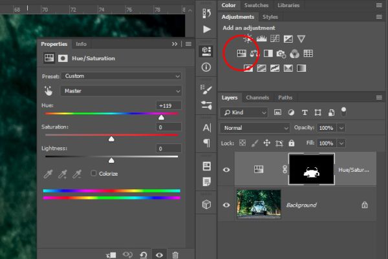Open the Normal blend mode dropdown
The image size is (388, 259).
coord(255,128)
